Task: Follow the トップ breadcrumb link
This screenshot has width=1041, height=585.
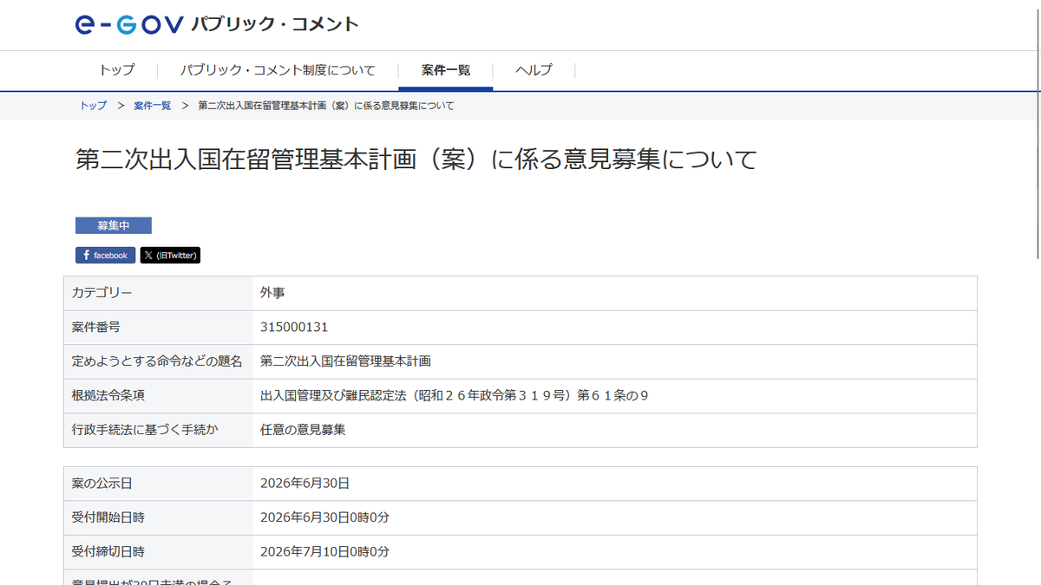Action: [94, 106]
